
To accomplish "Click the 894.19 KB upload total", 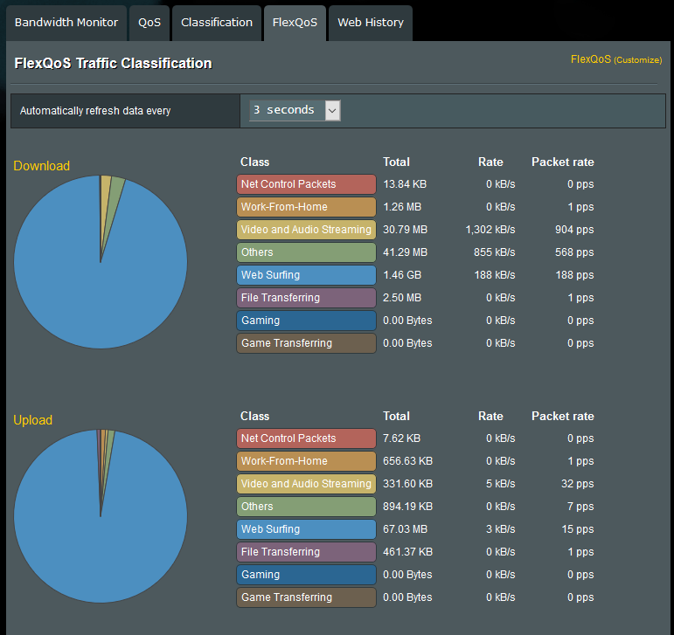I will tap(407, 507).
